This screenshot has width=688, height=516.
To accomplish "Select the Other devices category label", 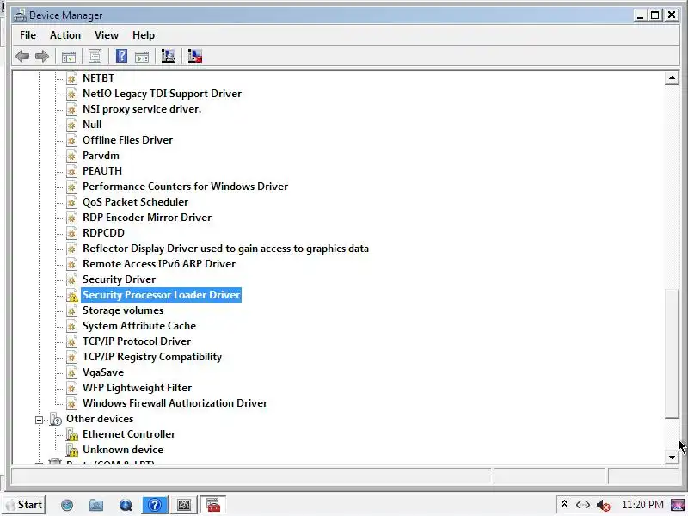I will click(x=100, y=419).
